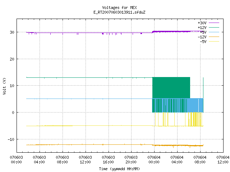
Task: Click the chart title 'Voltages for MEX'
Action: click(119, 8)
